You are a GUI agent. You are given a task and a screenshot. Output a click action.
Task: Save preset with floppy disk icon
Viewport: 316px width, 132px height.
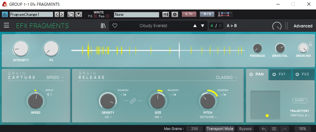[x=78, y=15]
